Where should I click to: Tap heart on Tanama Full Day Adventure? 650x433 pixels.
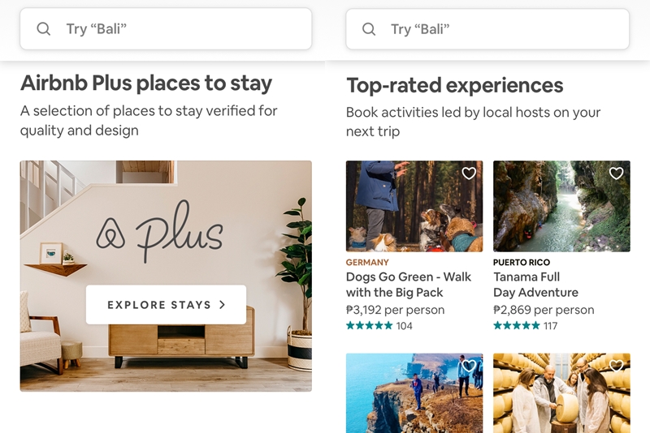point(616,174)
